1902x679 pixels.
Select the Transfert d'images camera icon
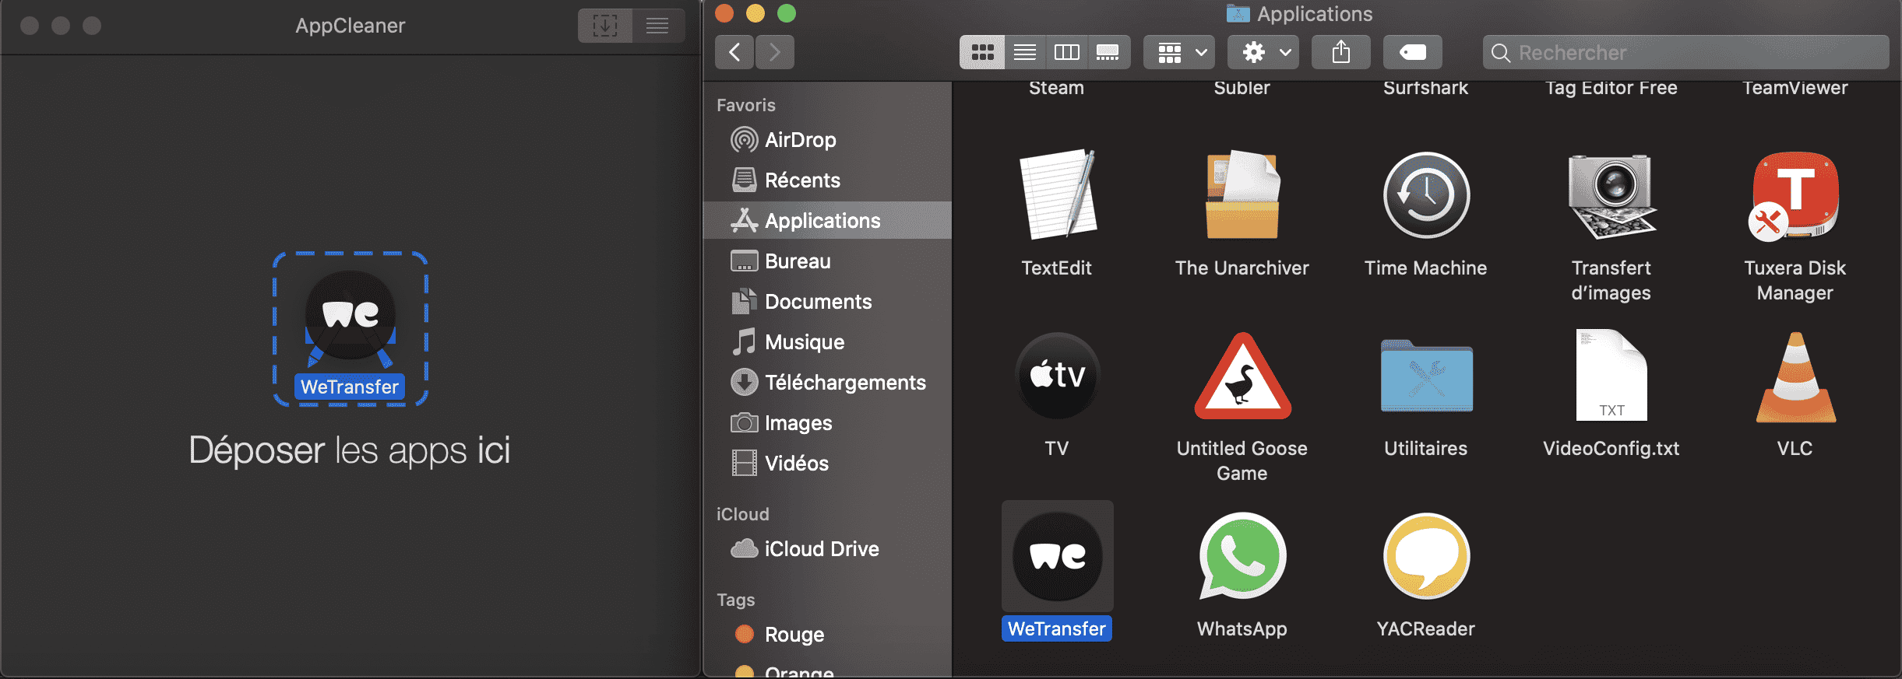click(x=1611, y=196)
